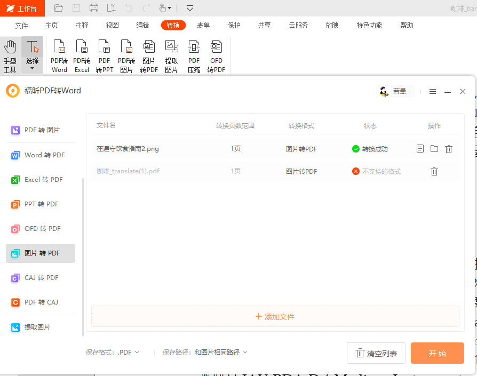Open CAJ 转 PDF conversion panel
Viewport: 477px width, 376px height.
pyautogui.click(x=40, y=277)
